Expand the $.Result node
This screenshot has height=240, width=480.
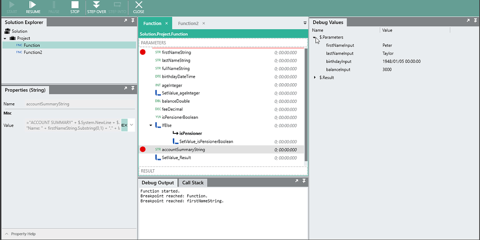coord(315,78)
